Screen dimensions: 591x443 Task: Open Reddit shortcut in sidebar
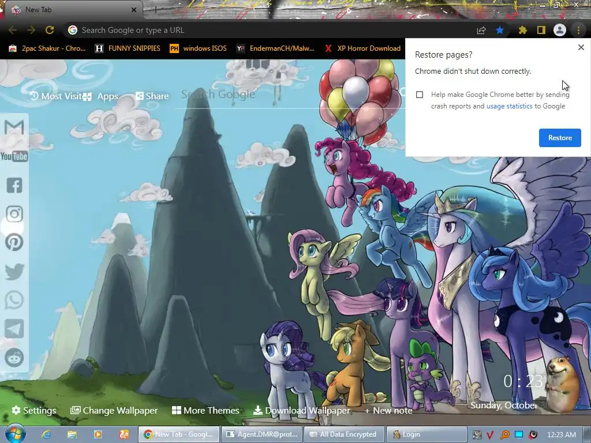14,358
